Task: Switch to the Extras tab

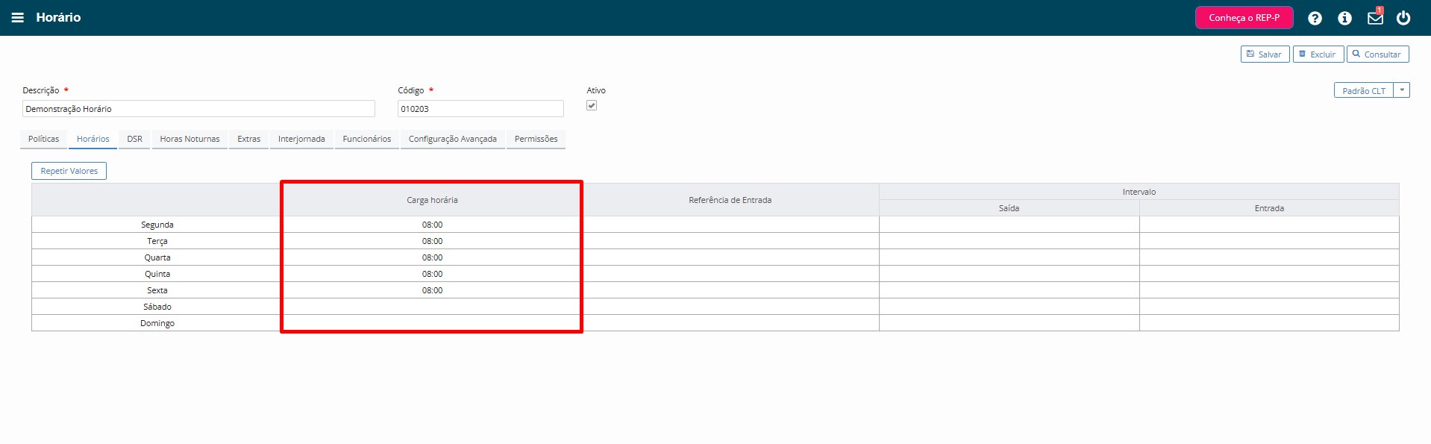Action: (249, 140)
